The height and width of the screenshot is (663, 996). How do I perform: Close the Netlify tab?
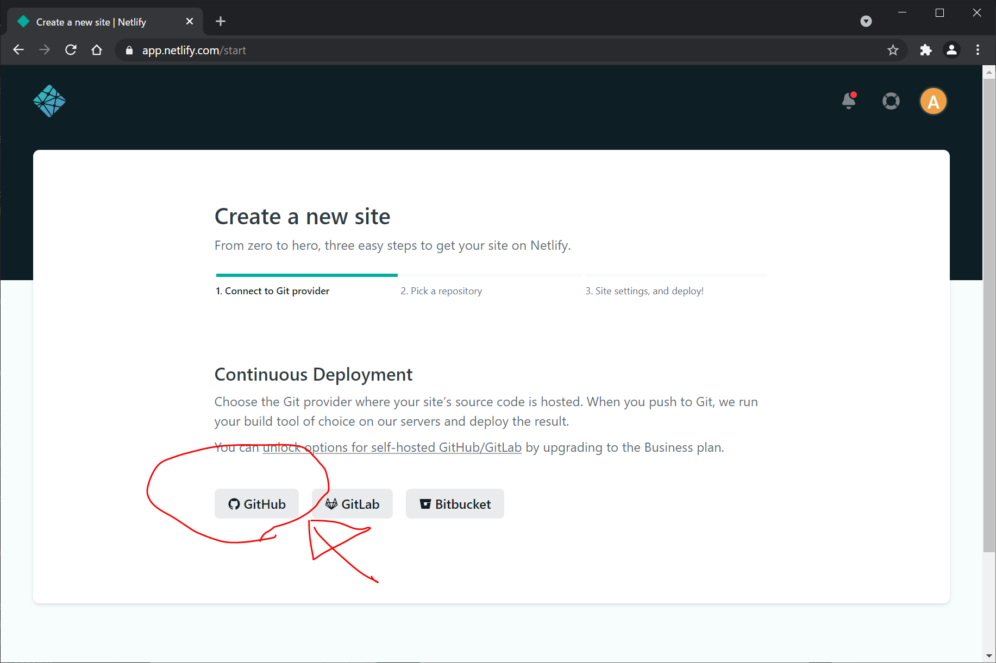tap(190, 21)
